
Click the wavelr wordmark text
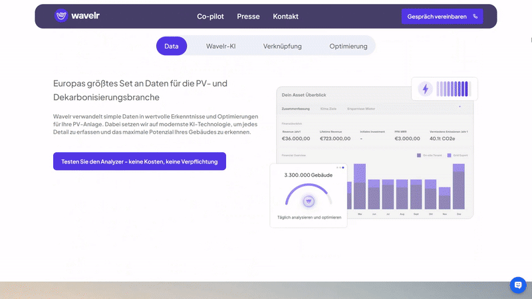86,15
